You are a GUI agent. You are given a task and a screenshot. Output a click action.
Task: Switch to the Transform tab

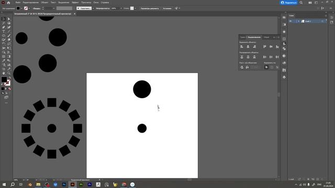pyautogui.click(x=242, y=37)
